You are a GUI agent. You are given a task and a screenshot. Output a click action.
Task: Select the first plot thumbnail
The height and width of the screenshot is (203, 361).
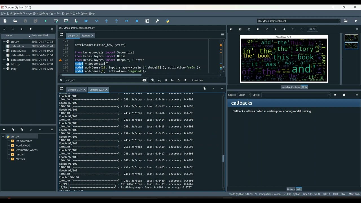pos(351,37)
